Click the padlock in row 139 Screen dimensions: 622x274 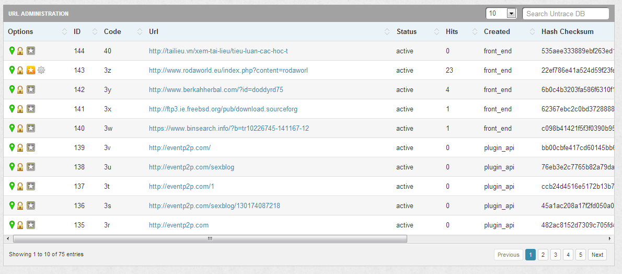pos(20,148)
